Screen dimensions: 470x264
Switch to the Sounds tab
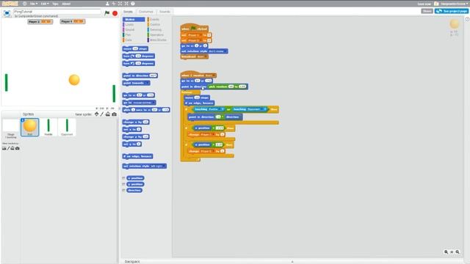(x=164, y=12)
